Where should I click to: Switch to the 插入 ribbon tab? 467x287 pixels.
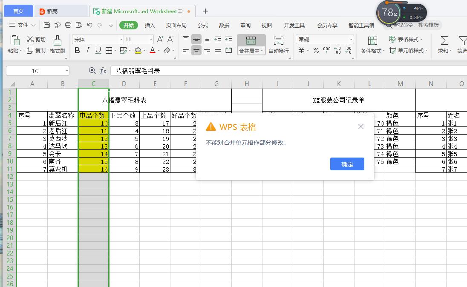pos(151,25)
